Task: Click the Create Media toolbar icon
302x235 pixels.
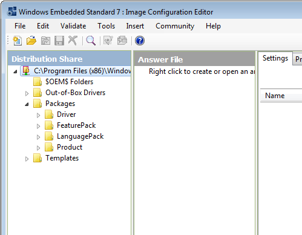Action: 122,41
